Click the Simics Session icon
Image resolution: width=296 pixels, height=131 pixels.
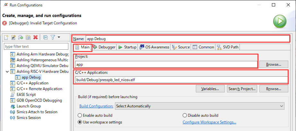[13, 118]
